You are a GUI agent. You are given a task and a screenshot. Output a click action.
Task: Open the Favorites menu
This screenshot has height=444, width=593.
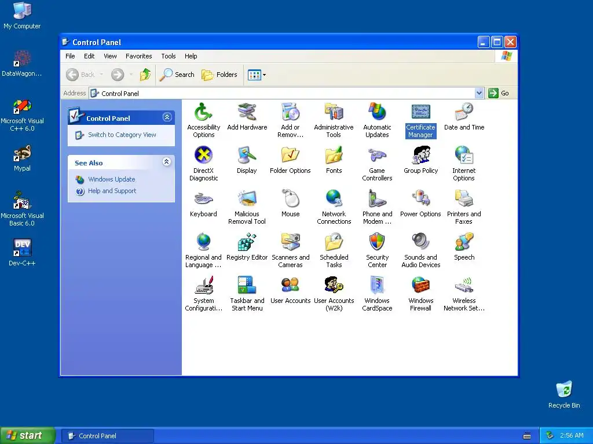(139, 56)
